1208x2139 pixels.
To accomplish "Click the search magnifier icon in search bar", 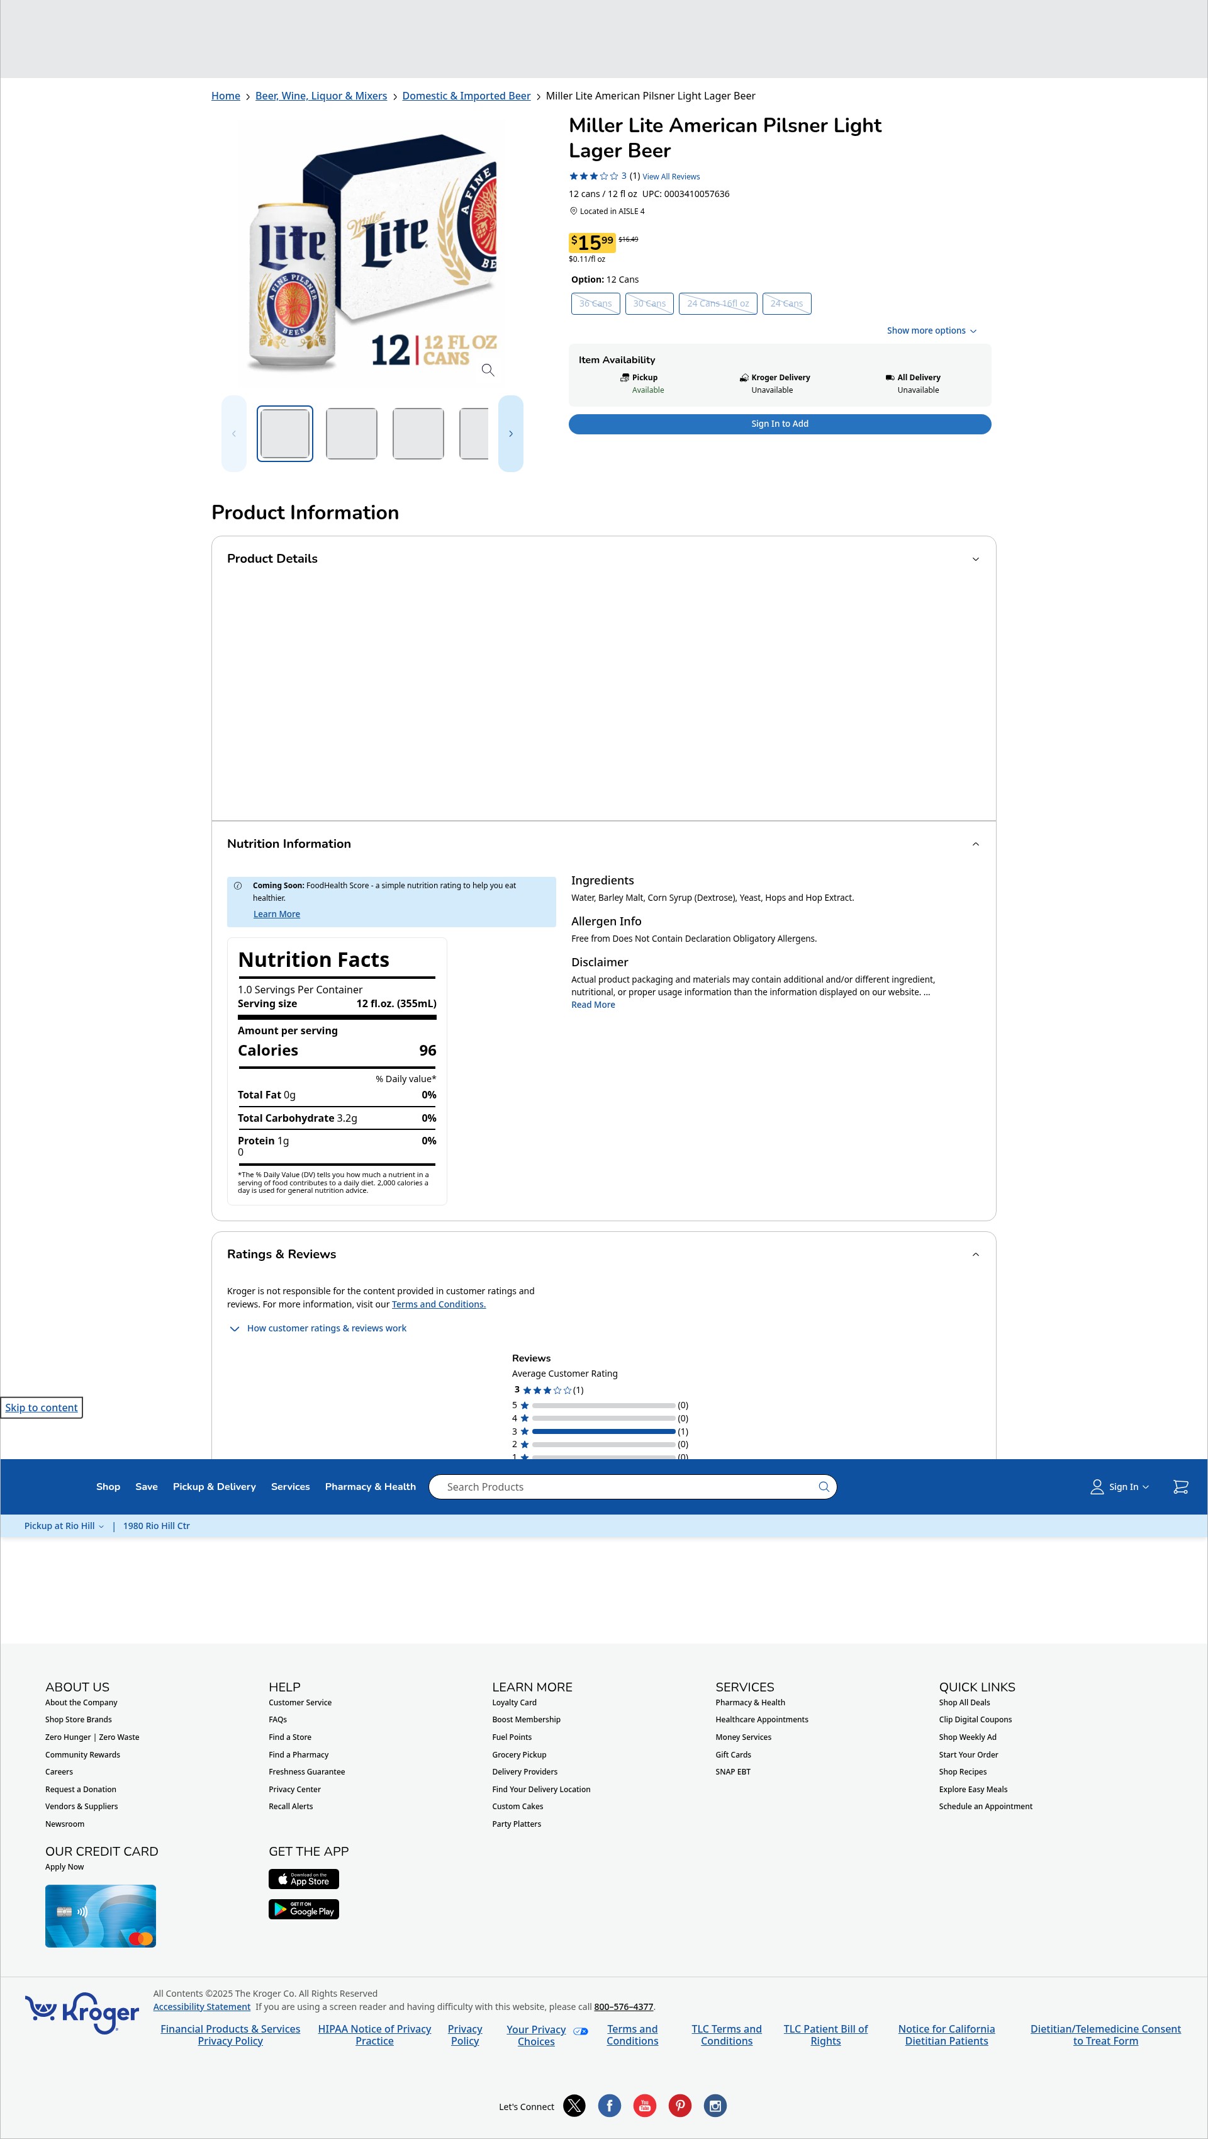I will 823,1486.
